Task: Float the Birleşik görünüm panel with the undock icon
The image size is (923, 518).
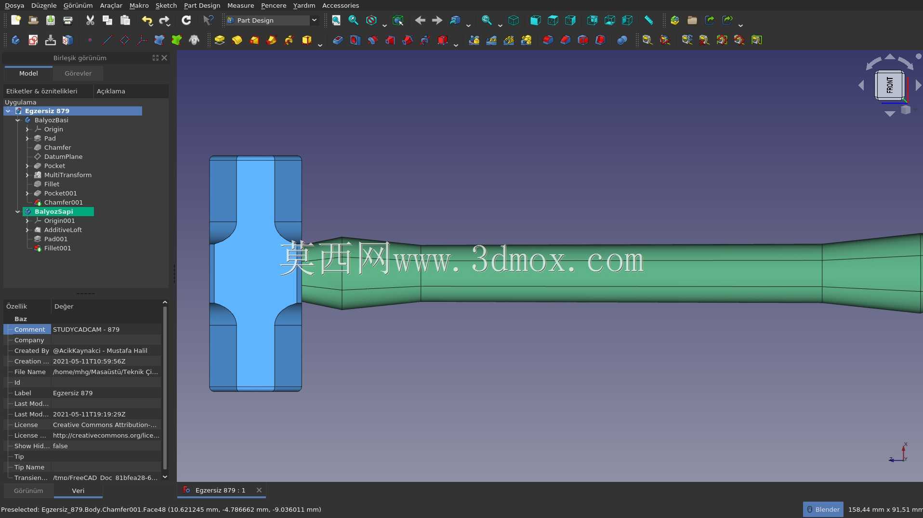Action: (155, 58)
